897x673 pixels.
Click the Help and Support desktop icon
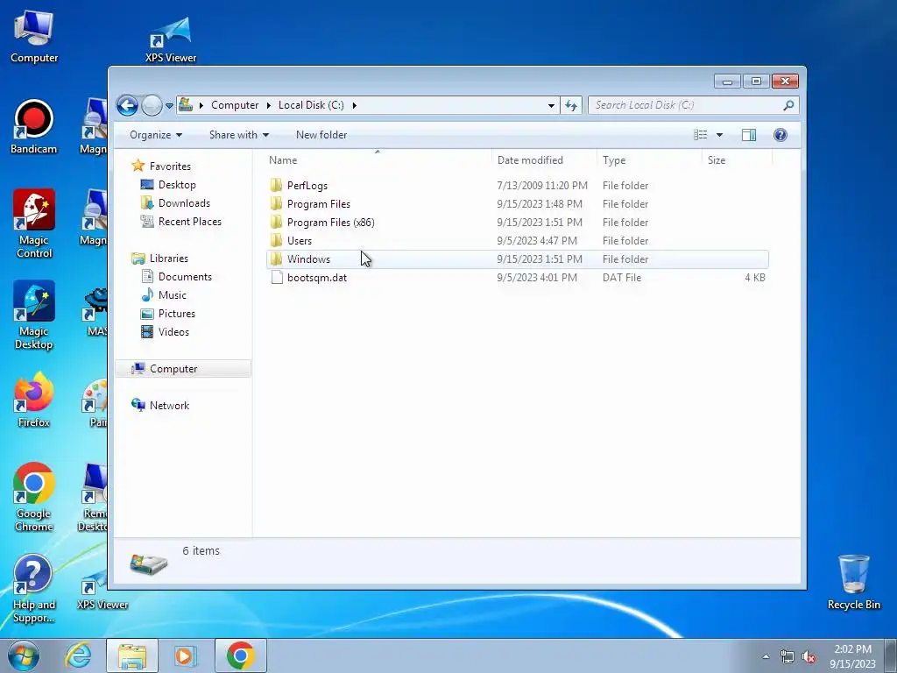tap(34, 588)
